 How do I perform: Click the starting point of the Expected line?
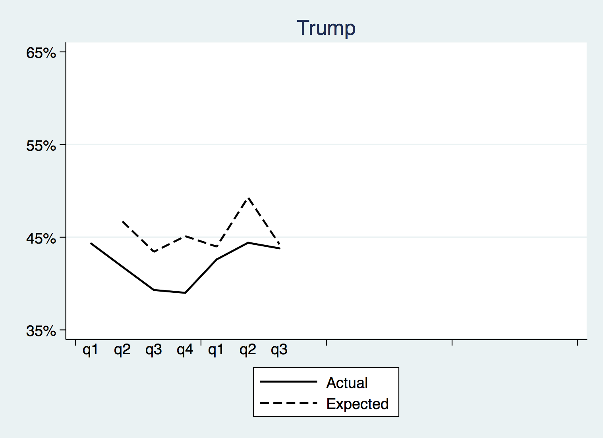(122, 221)
